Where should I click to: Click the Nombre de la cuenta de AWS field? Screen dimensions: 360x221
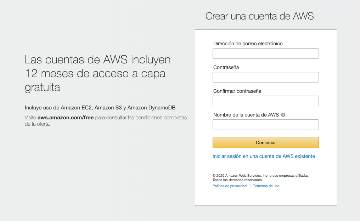pyautogui.click(x=265, y=125)
